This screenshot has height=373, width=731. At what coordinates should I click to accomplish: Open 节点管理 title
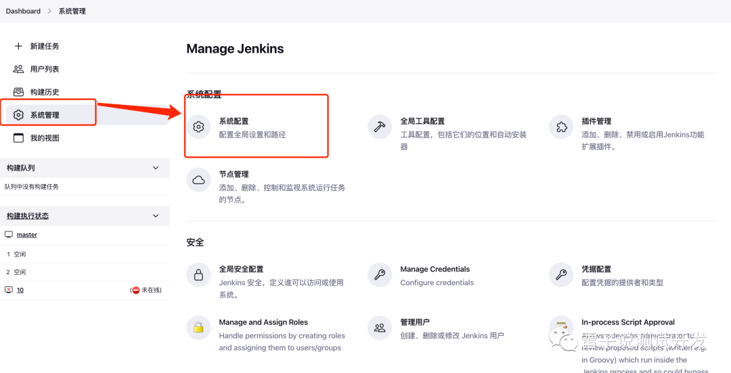click(x=234, y=175)
